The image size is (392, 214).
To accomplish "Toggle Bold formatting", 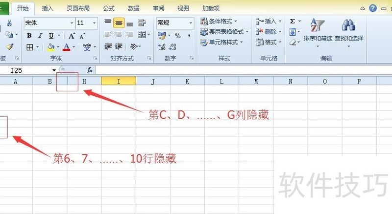I will (x=29, y=36).
